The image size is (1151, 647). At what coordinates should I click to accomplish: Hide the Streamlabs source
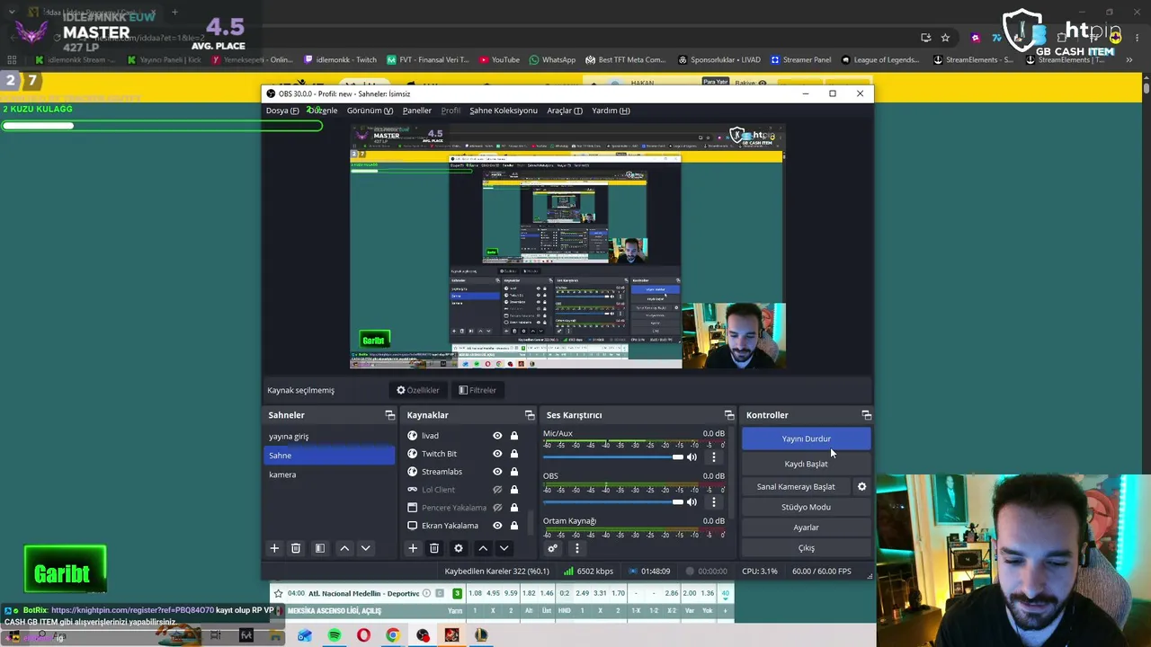tap(497, 472)
